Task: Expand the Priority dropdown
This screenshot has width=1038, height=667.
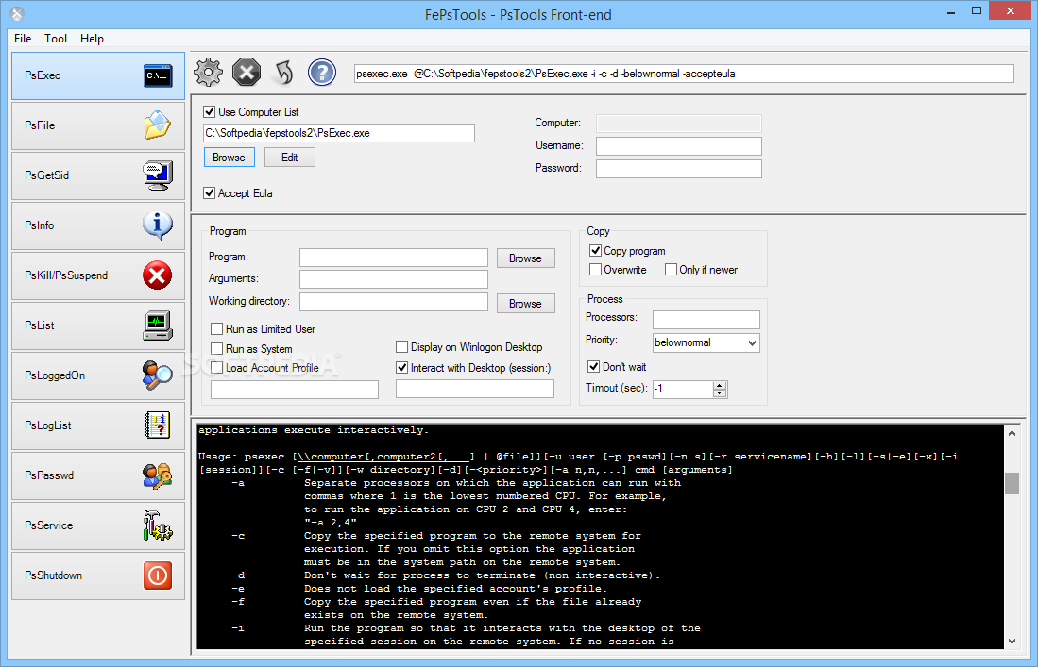Action: (x=752, y=342)
